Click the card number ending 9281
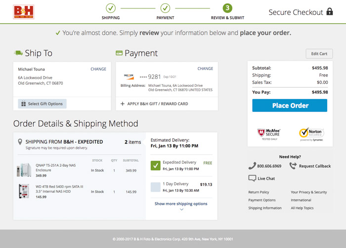Screen dimensions: 346x248 click(150, 77)
